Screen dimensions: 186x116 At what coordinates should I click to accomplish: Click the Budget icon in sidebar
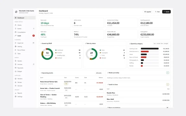coord(15,71)
